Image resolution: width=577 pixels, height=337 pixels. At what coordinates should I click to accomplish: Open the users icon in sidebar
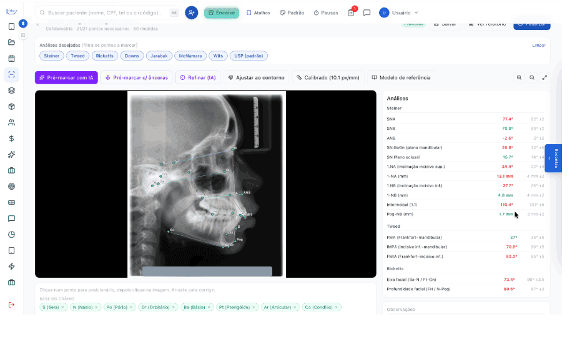tap(11, 122)
